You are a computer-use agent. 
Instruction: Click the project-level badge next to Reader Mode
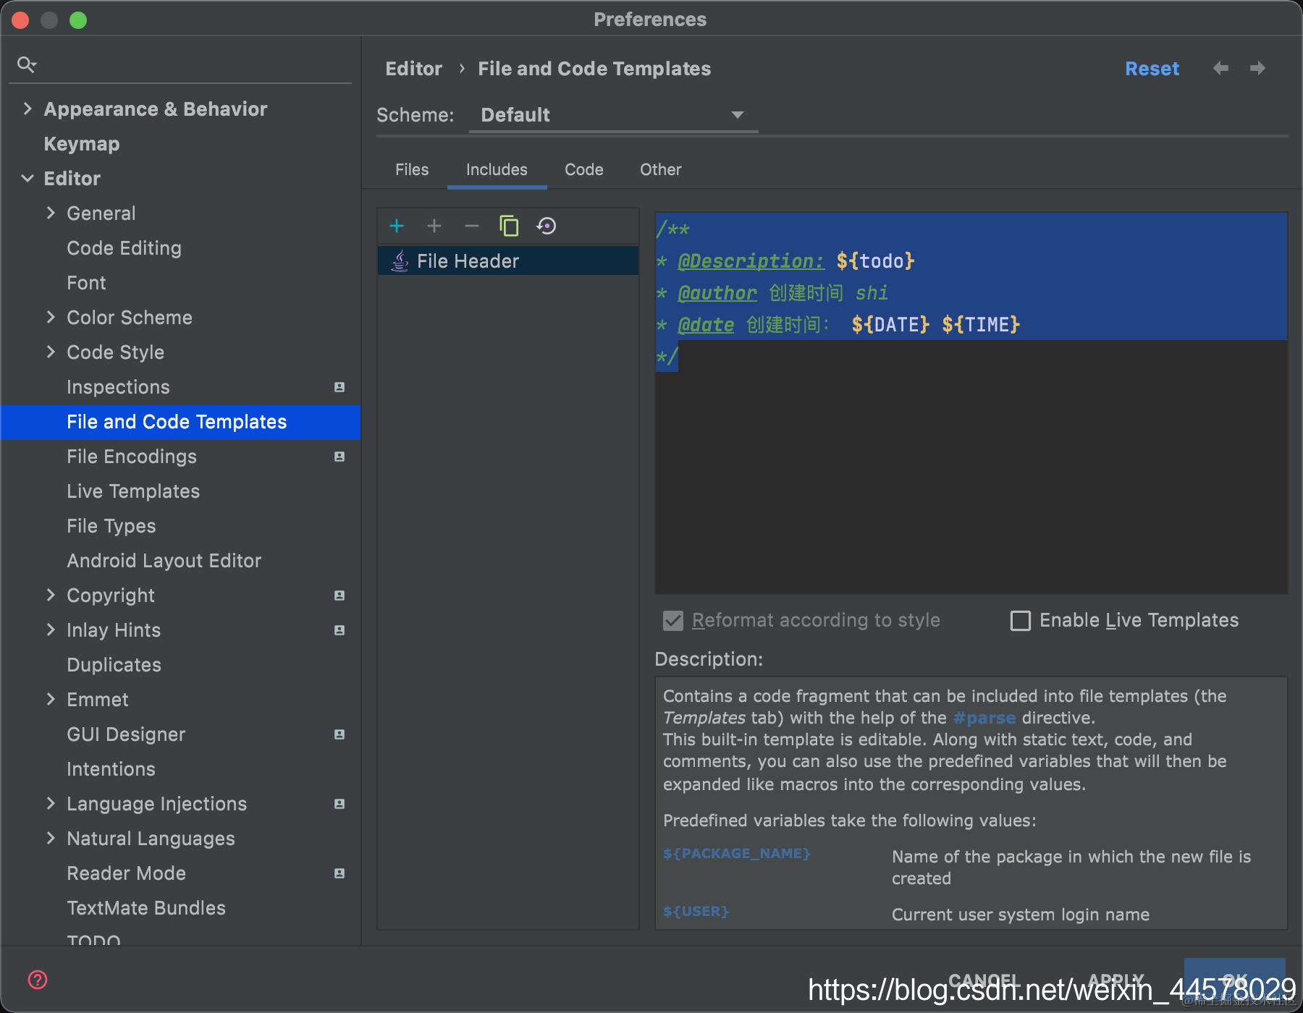[340, 873]
